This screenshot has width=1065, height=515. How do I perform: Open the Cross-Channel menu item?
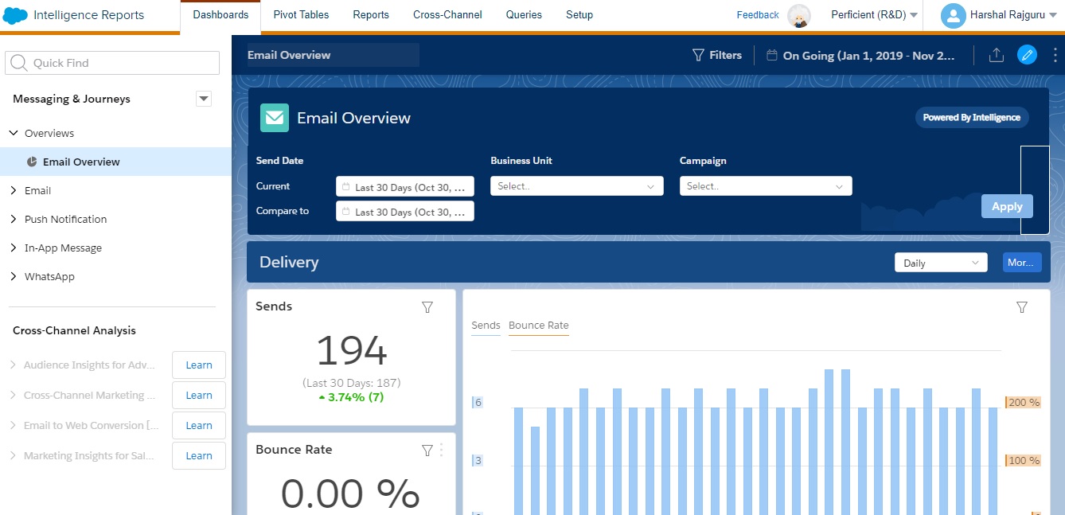point(447,14)
